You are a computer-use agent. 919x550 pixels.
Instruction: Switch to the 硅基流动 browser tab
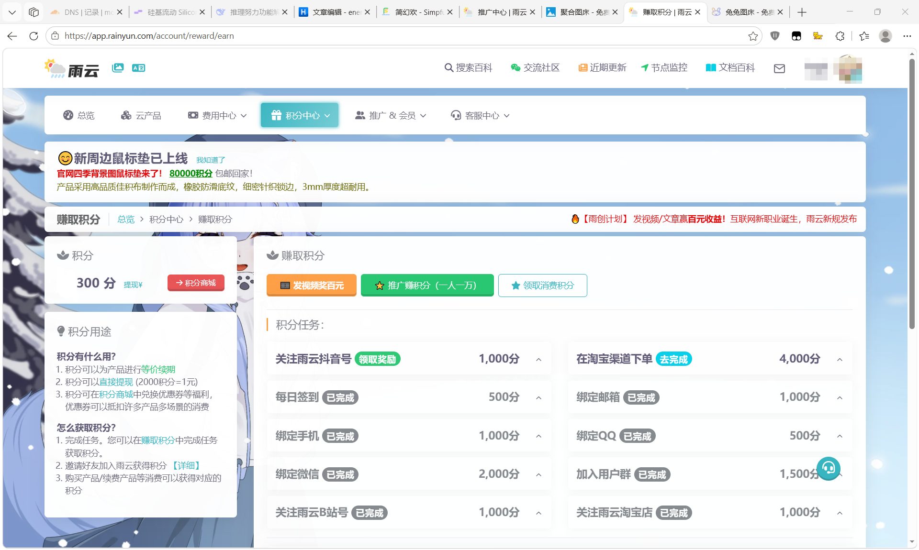pyautogui.click(x=170, y=12)
